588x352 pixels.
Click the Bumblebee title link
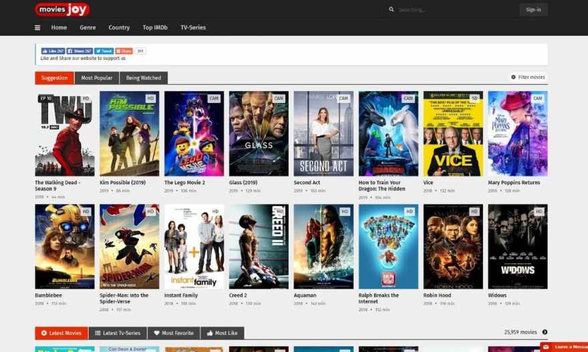pyautogui.click(x=48, y=295)
